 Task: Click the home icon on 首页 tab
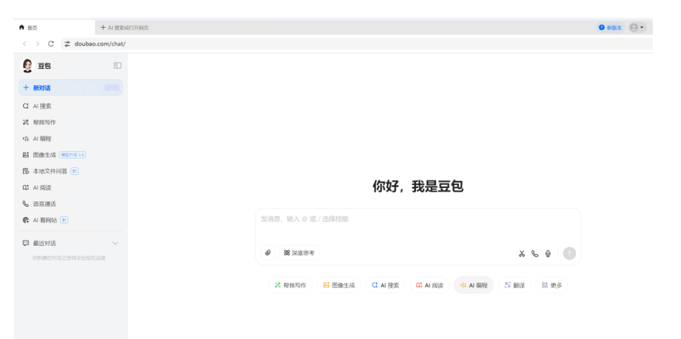22,27
